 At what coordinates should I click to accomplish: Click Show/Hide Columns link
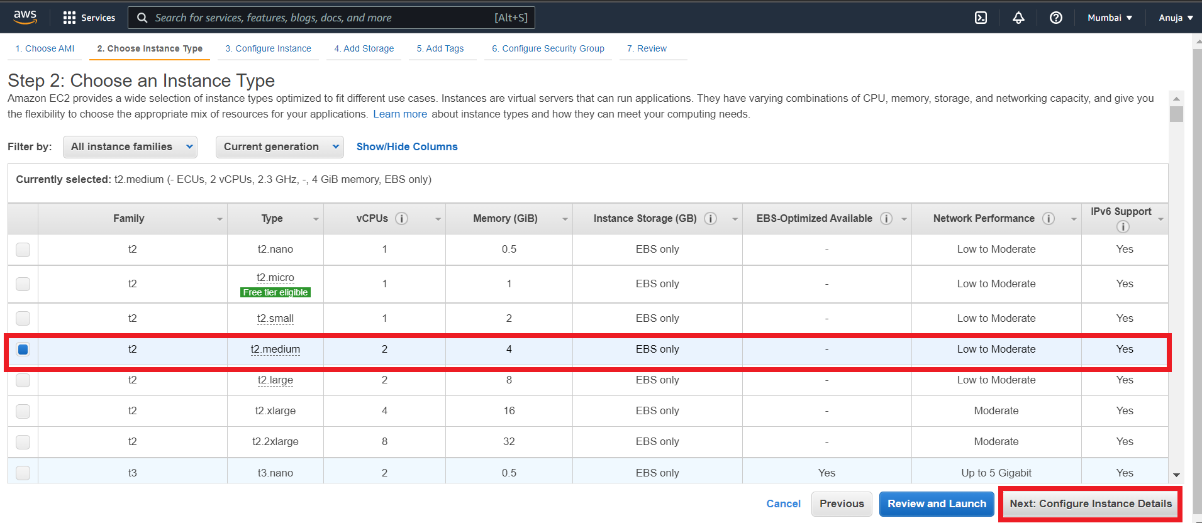coord(407,146)
